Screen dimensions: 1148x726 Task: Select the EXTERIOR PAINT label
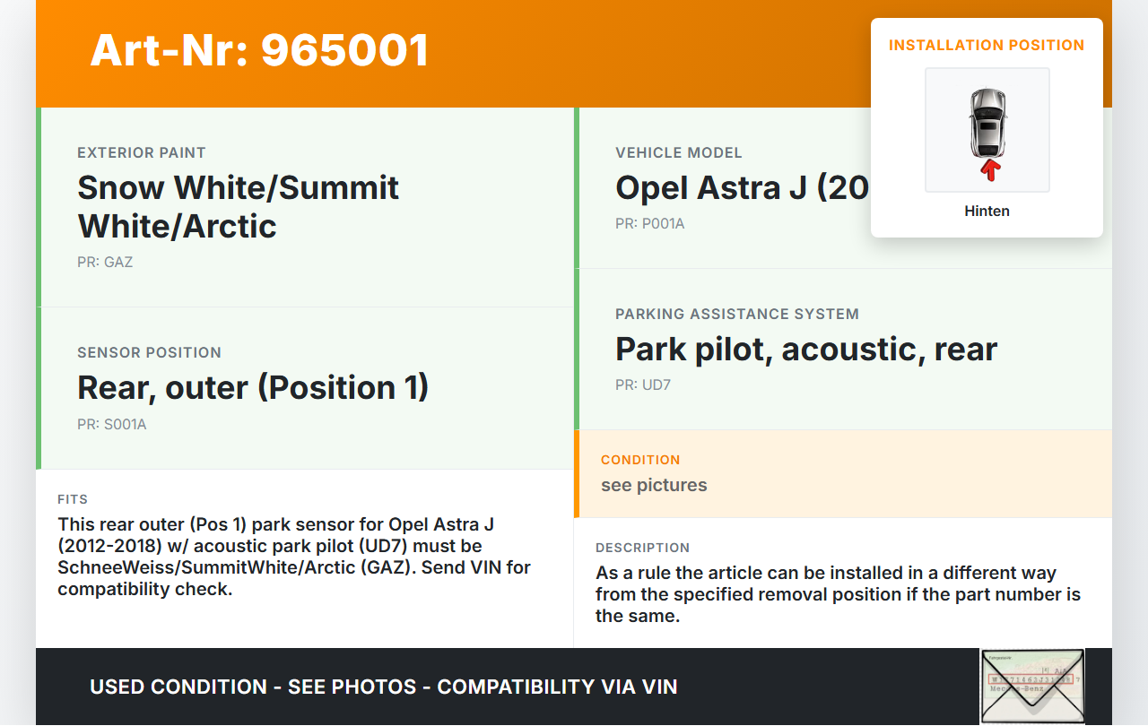[x=142, y=153]
